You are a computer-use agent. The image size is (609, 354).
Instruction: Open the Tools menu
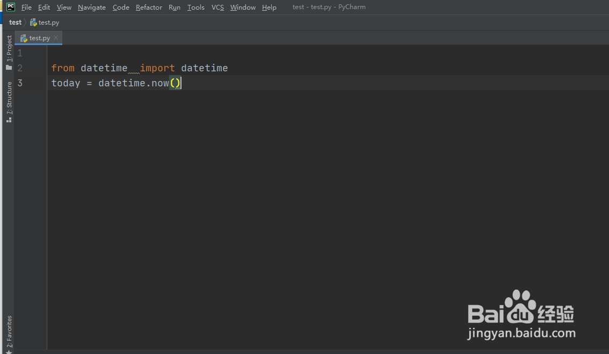pyautogui.click(x=195, y=8)
